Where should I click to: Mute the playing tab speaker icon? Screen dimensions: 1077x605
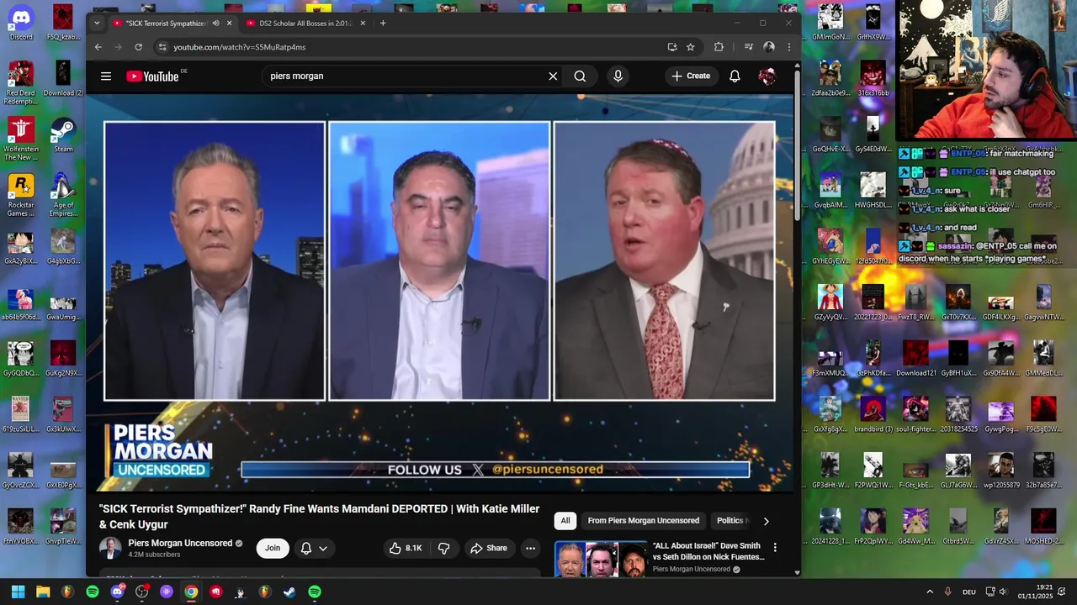[x=215, y=24]
